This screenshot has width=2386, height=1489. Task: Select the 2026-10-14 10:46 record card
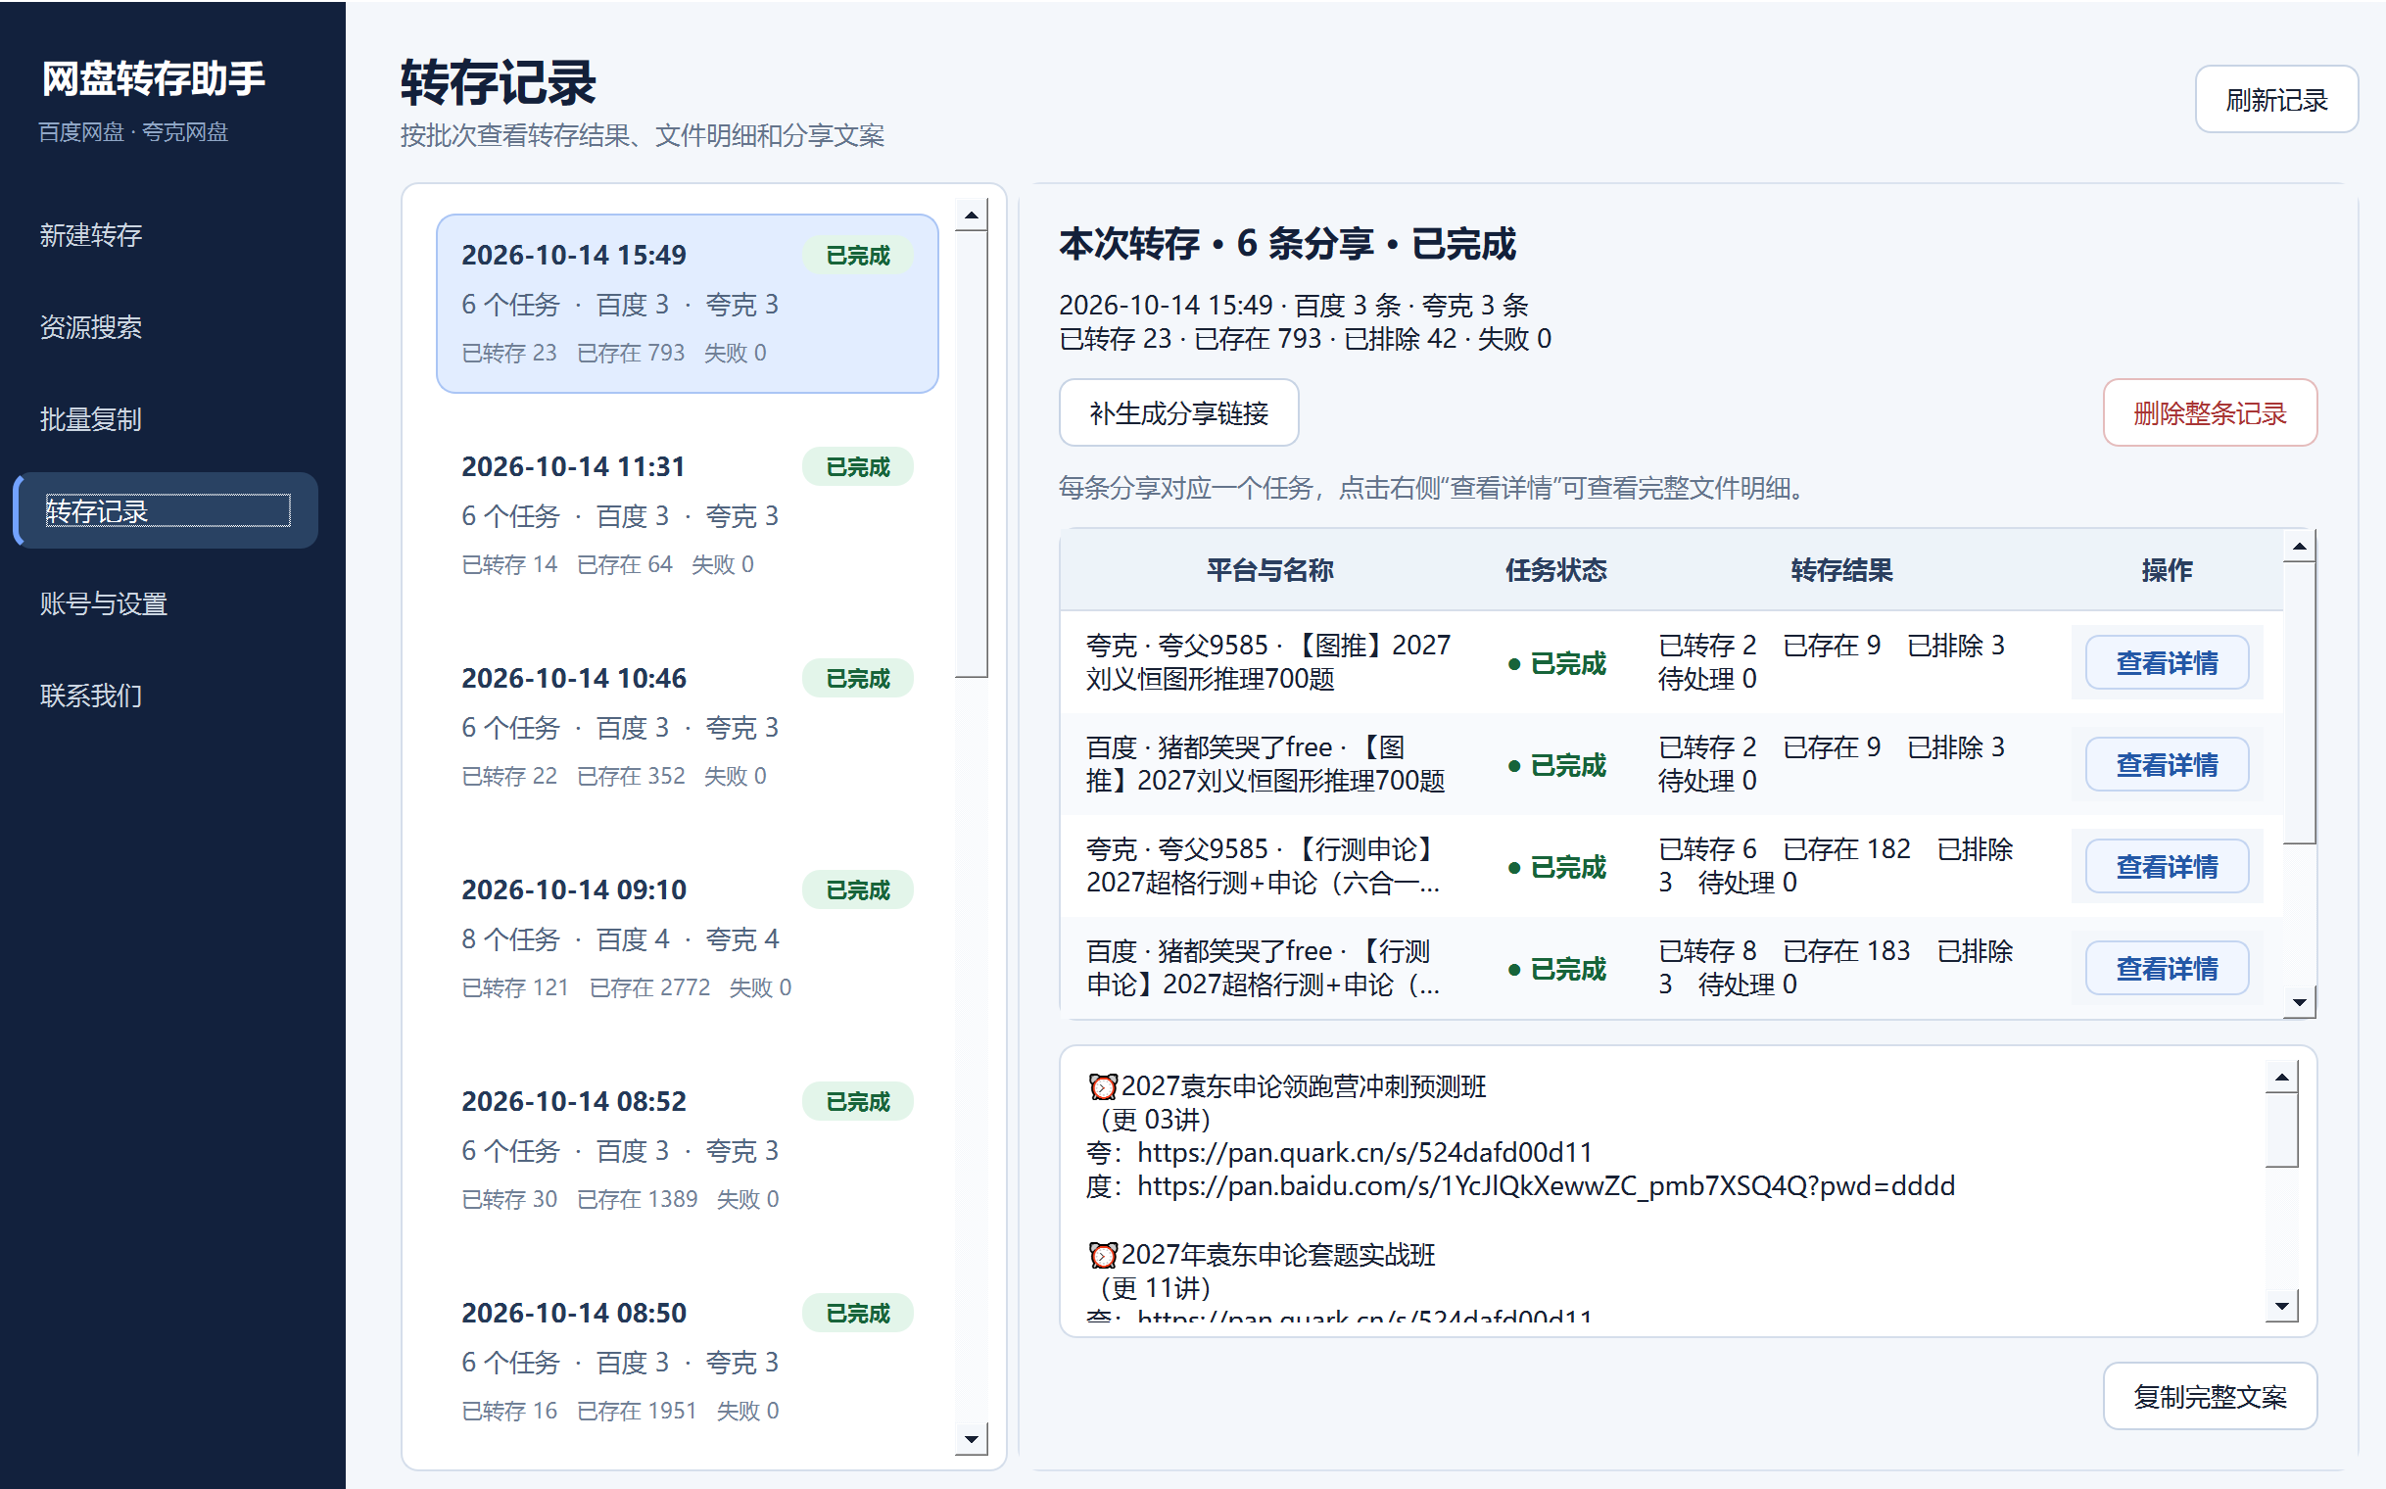[687, 727]
